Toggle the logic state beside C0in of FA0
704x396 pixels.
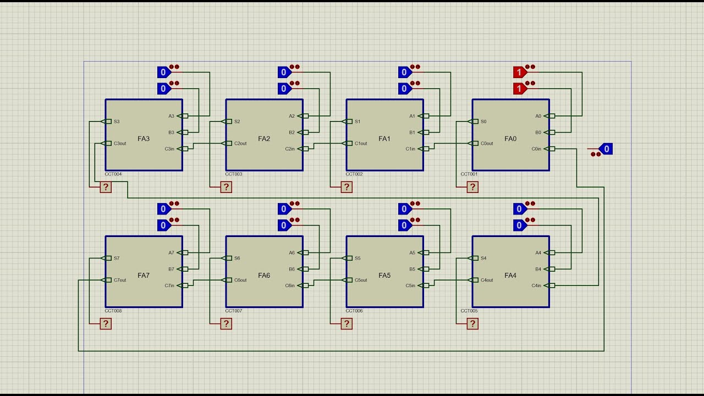click(606, 148)
